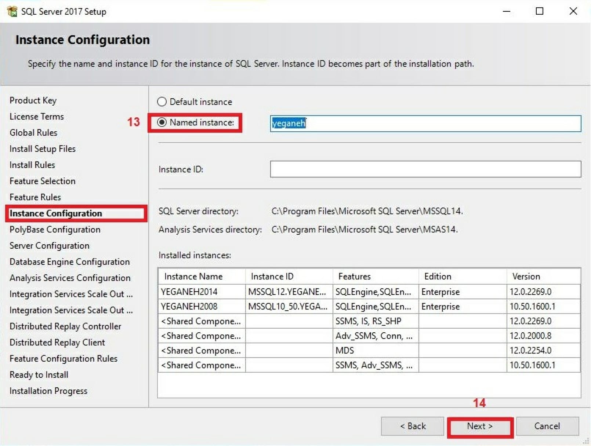Open the PolyBase Configuration step
Image resolution: width=591 pixels, height=446 pixels.
point(54,229)
